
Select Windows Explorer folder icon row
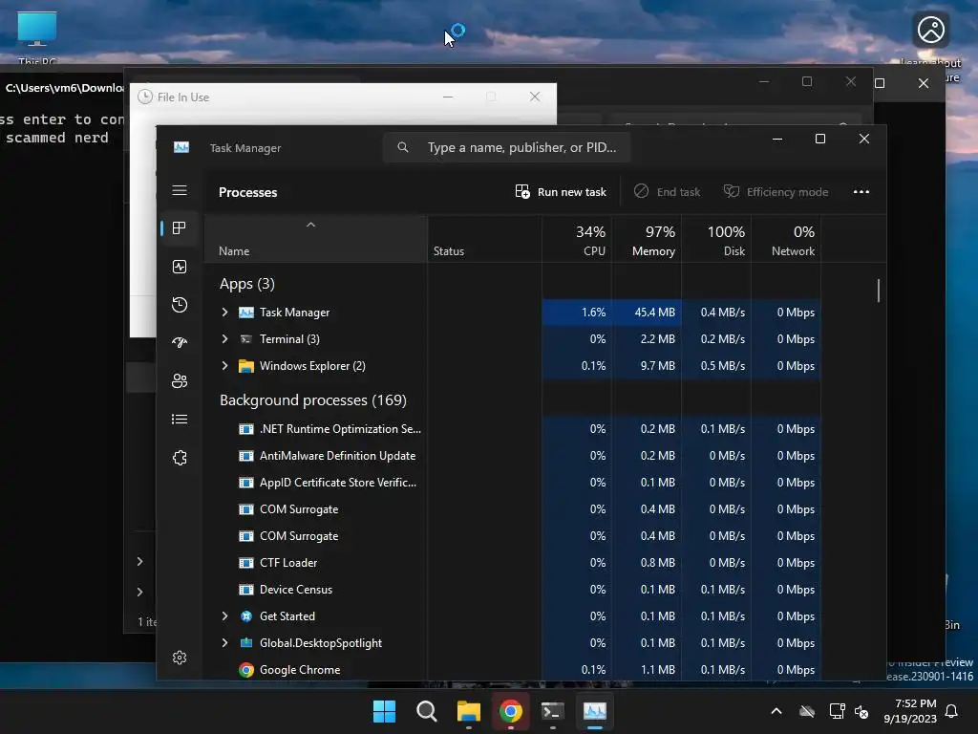[x=246, y=366]
